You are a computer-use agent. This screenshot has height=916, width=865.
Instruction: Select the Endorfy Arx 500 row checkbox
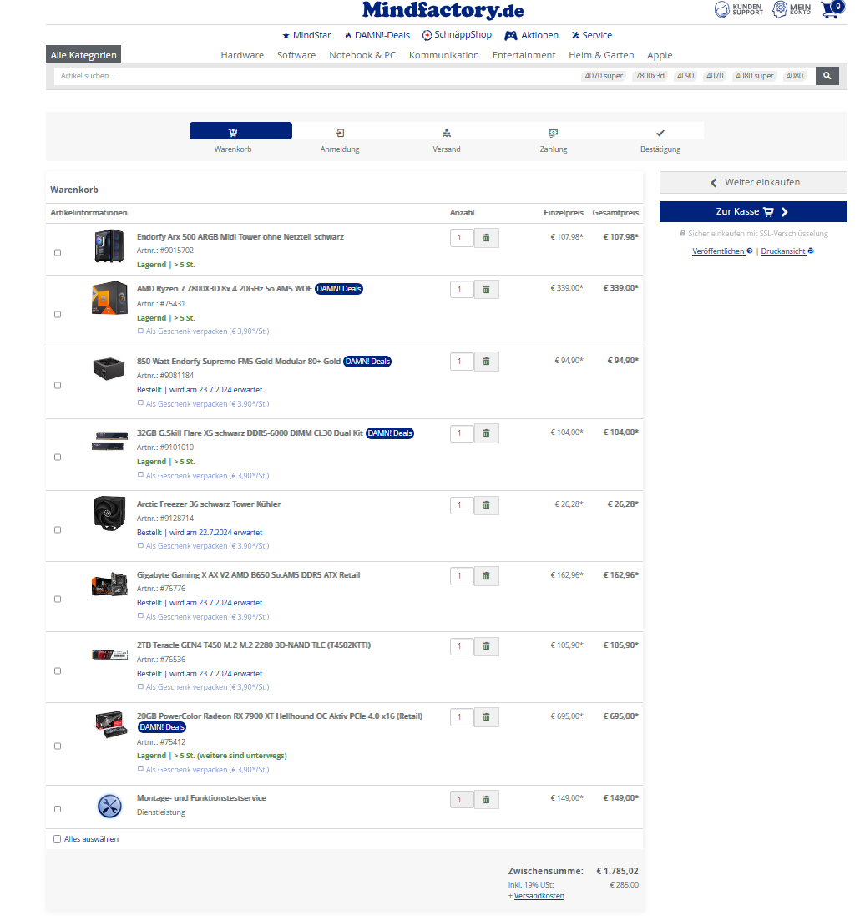[x=58, y=252]
